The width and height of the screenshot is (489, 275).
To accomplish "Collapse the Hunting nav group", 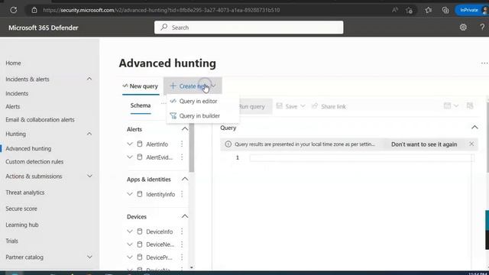I will coord(89,134).
